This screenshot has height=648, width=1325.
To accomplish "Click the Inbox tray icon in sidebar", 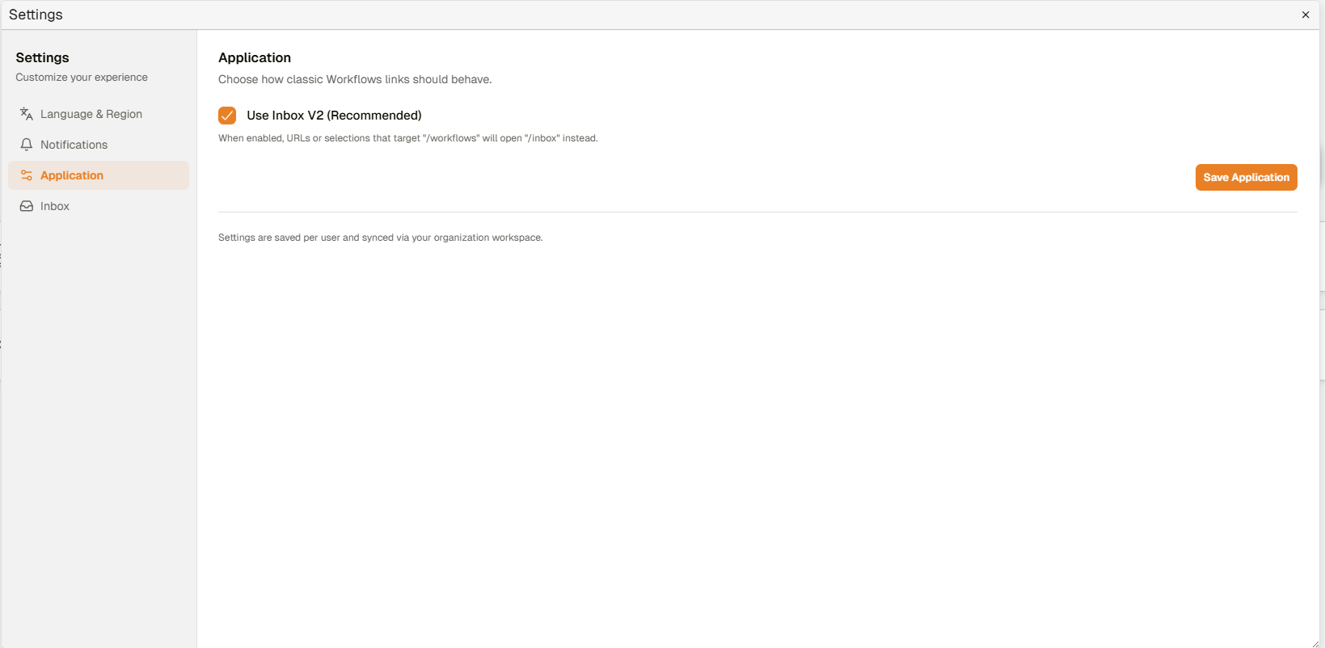I will point(27,206).
